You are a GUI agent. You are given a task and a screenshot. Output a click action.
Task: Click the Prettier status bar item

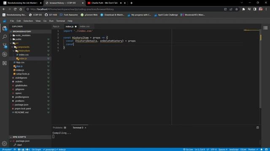(253, 149)
